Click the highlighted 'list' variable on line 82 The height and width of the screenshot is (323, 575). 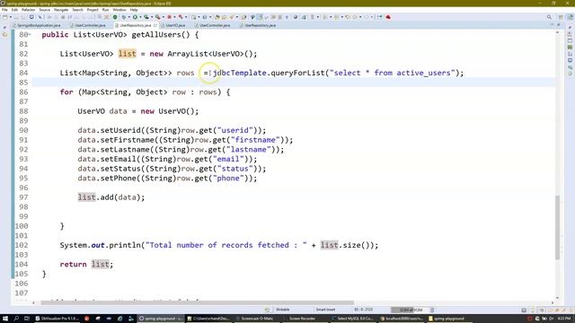(128, 54)
